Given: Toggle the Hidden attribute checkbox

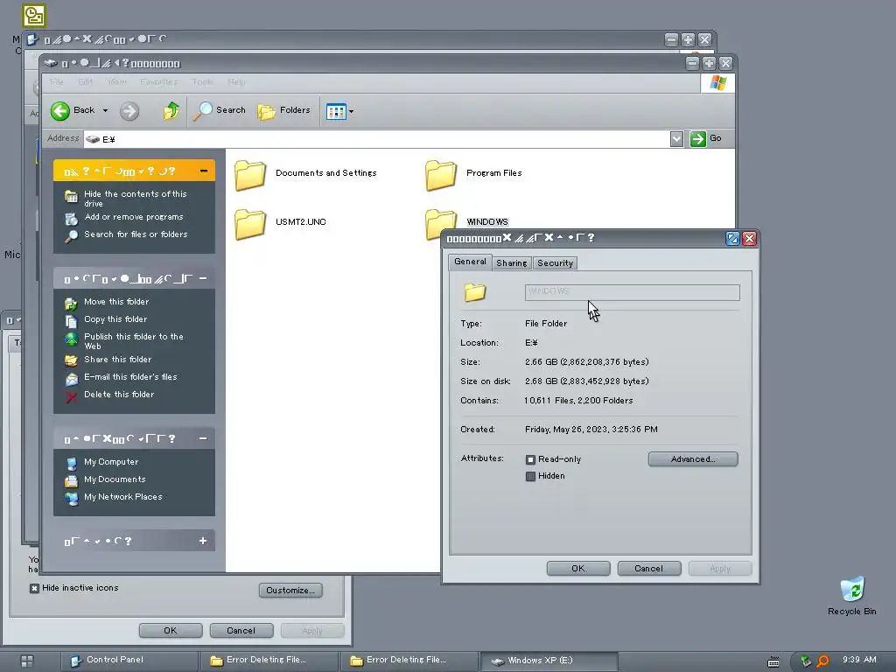Looking at the screenshot, I should tap(530, 476).
